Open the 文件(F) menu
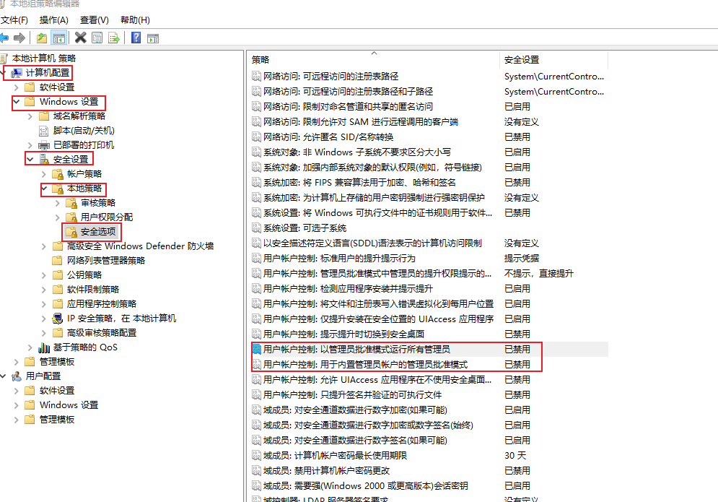Screen dimensions: 718x502 point(14,20)
